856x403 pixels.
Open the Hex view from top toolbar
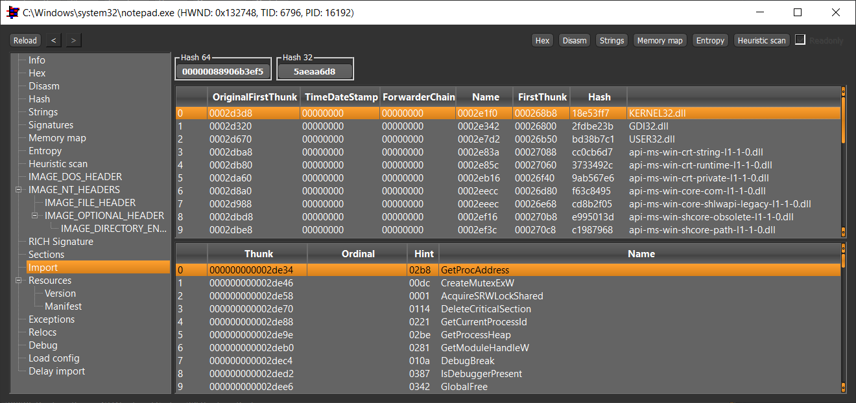tap(543, 40)
